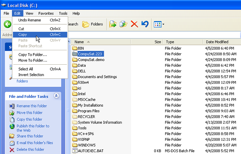
Task: Close the open Edit menu header
Action: (x=18, y=13)
